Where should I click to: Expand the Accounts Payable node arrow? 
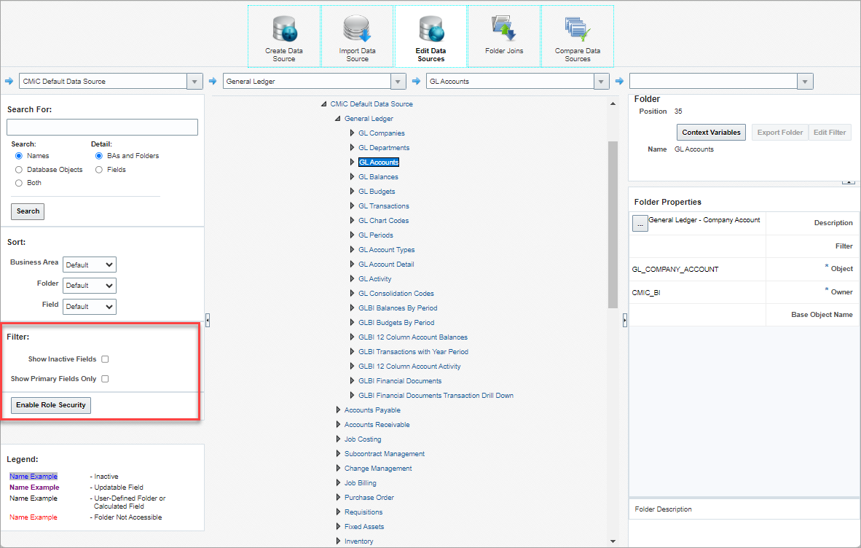tap(338, 410)
